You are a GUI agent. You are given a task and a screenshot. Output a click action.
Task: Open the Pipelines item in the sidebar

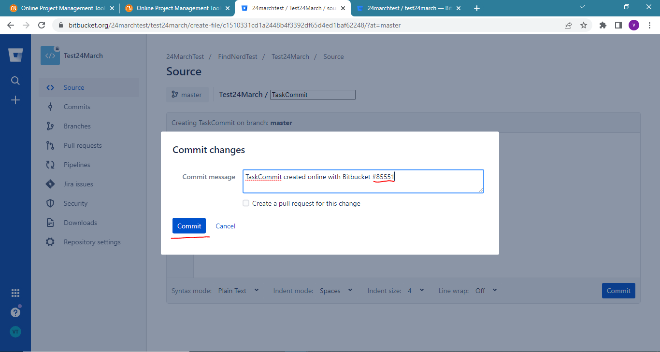(89, 165)
